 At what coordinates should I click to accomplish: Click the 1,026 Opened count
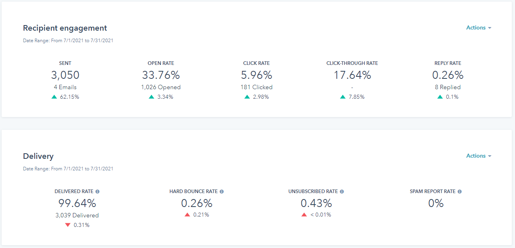(161, 87)
